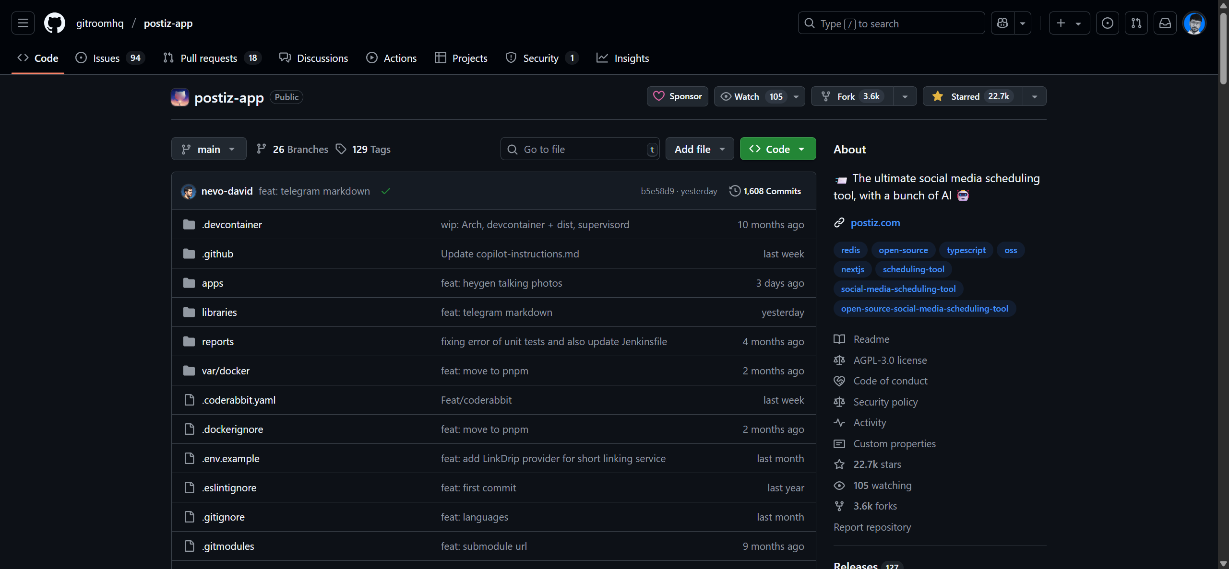1229x569 pixels.
Task: Click the 105 watching count in About
Action: (883, 485)
